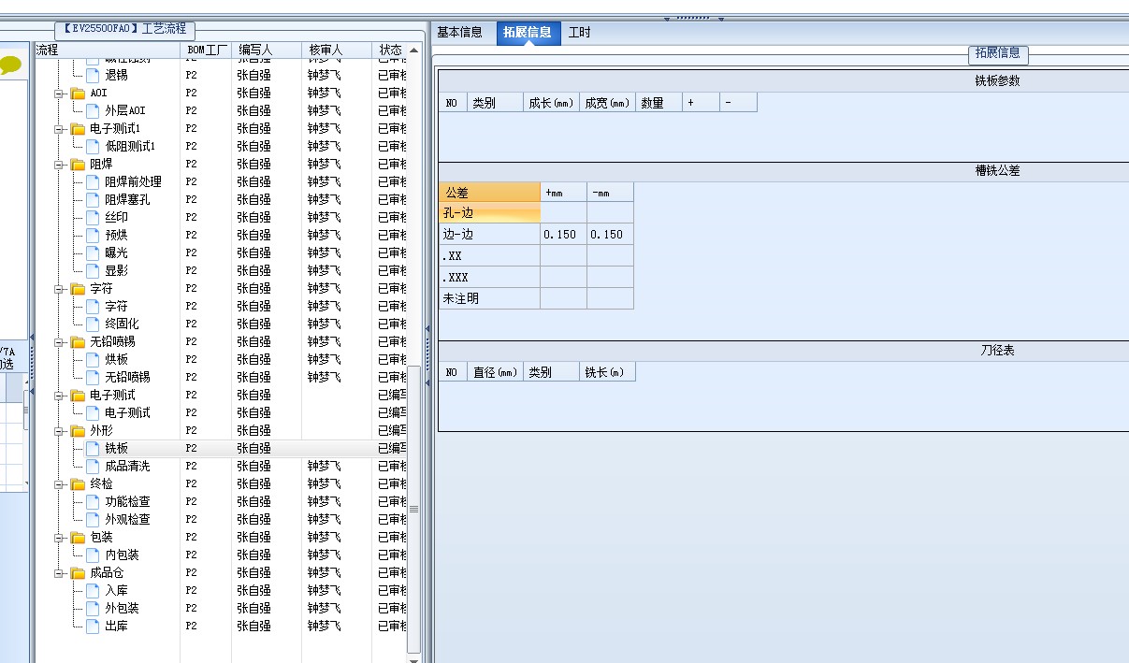This screenshot has width=1129, height=663.
Task: Click the +mm cell in 孔-边 row
Action: tap(564, 213)
